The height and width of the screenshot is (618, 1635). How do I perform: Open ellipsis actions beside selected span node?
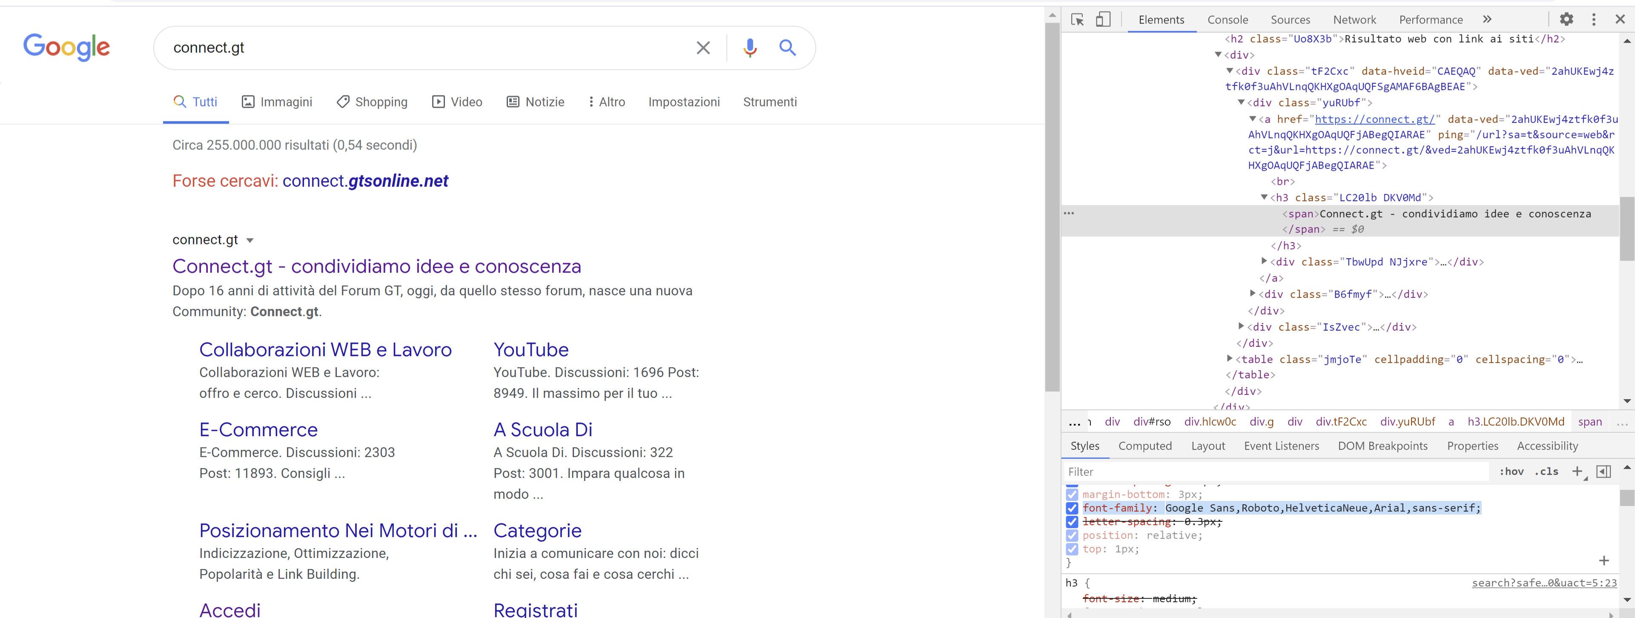[1069, 213]
